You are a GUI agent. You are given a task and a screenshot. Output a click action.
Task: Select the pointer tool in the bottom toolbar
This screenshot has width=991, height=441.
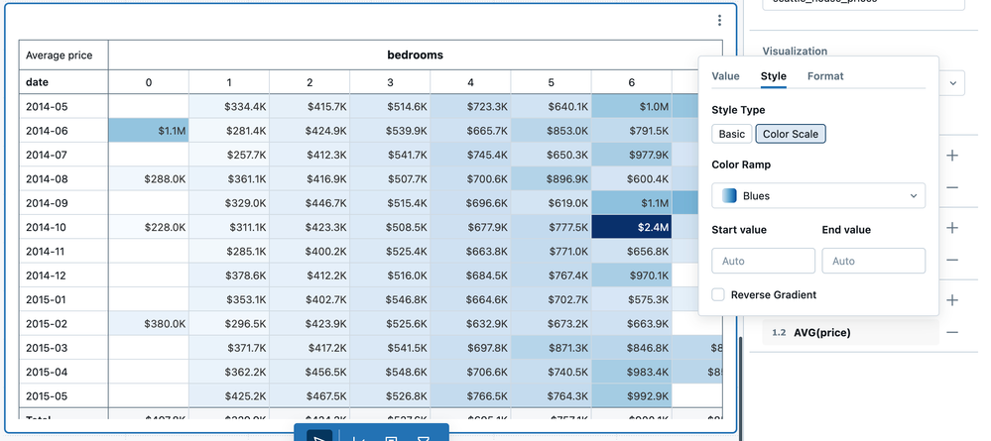pos(318,435)
